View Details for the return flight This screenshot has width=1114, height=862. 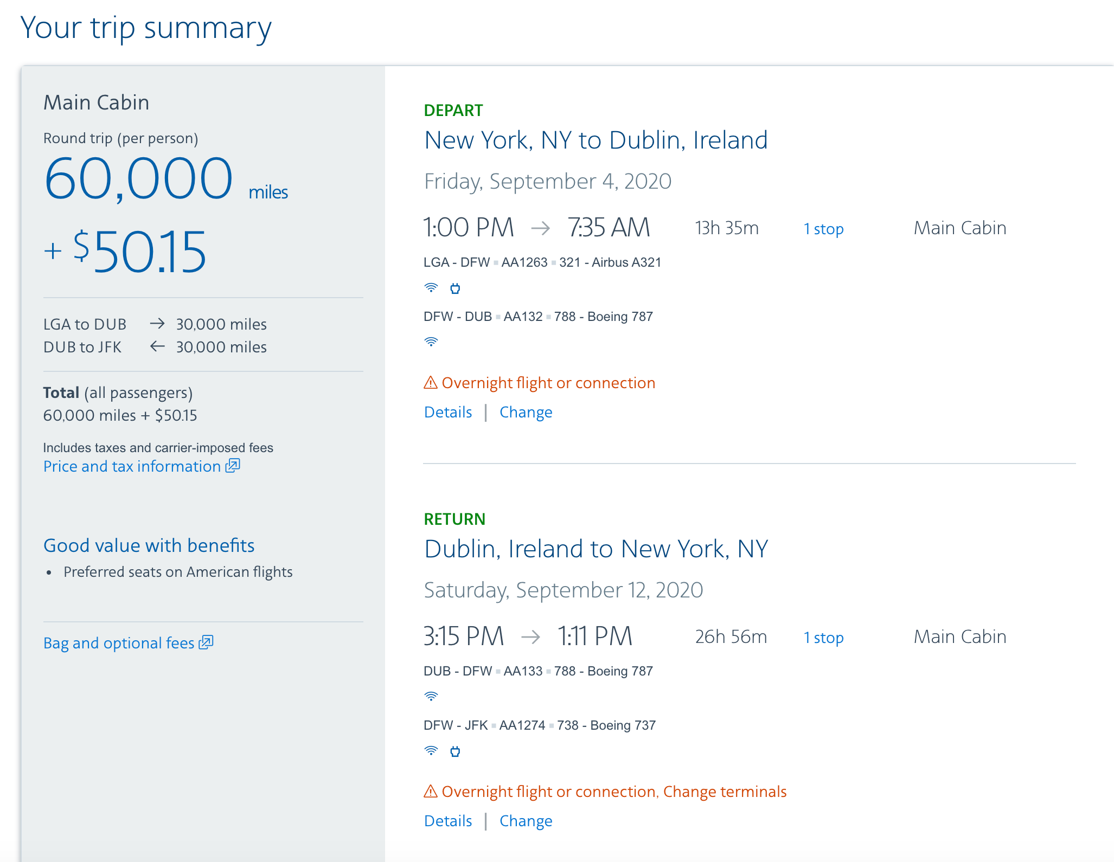point(448,821)
